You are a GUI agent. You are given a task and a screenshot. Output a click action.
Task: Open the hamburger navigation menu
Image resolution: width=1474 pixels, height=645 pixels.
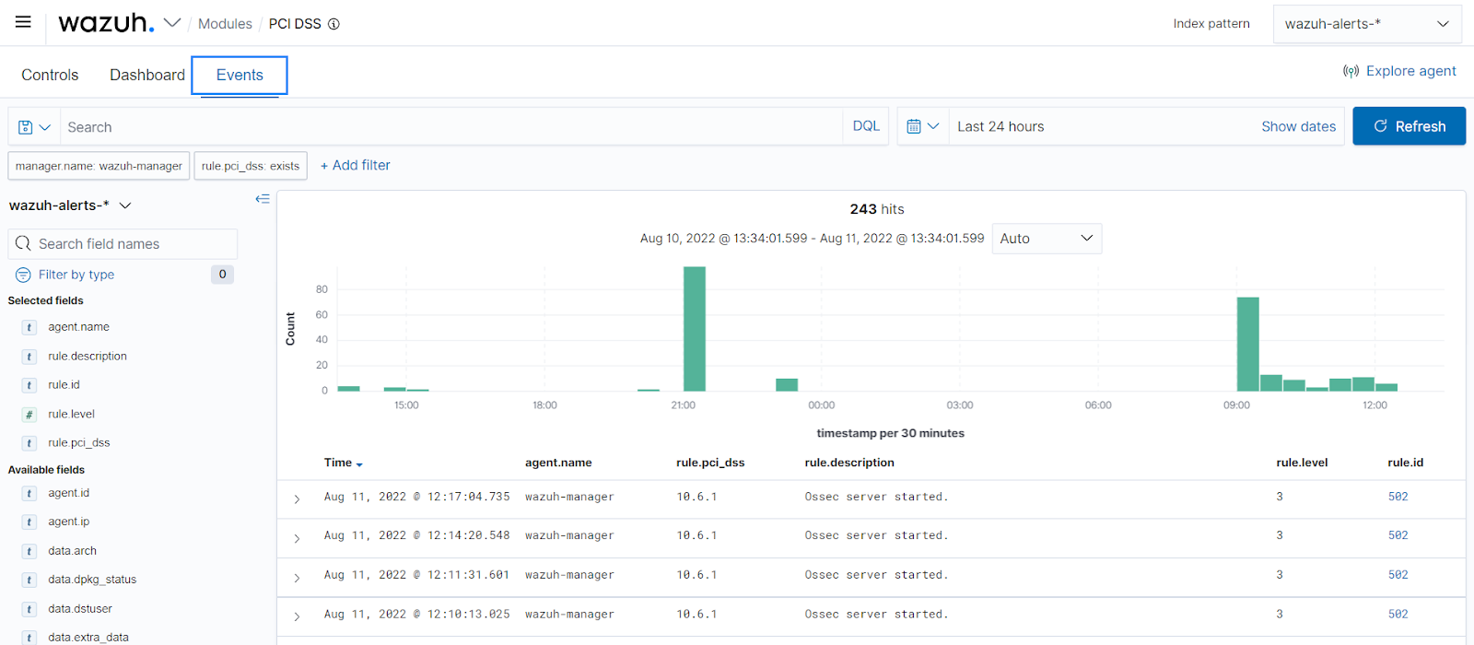23,22
